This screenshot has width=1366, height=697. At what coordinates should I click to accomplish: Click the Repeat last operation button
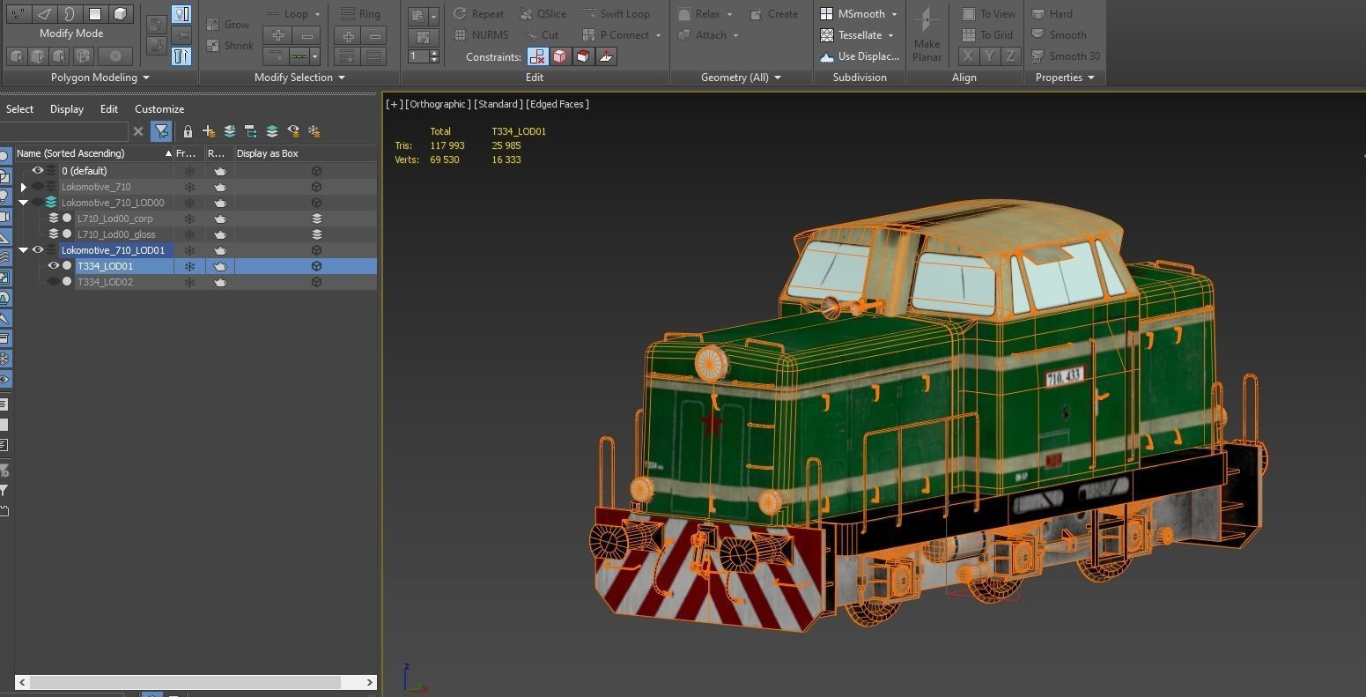[478, 14]
